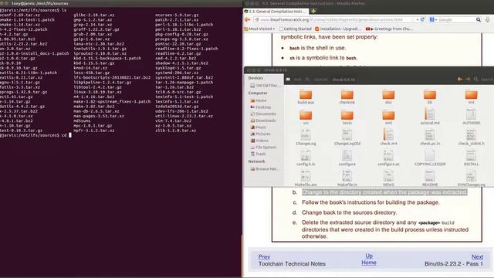The image size is (494, 278).
Task: Select the ChangeLog file icon
Action: (x=306, y=134)
